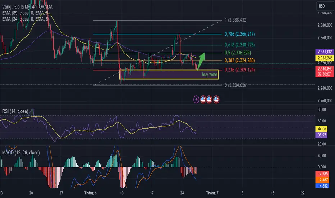Click date 27 on the time axis
Image resolution: width=335 pixels, height=198 pixels.
tap(61, 193)
